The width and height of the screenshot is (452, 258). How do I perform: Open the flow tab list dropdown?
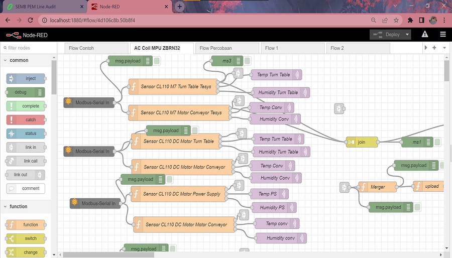pos(444,48)
